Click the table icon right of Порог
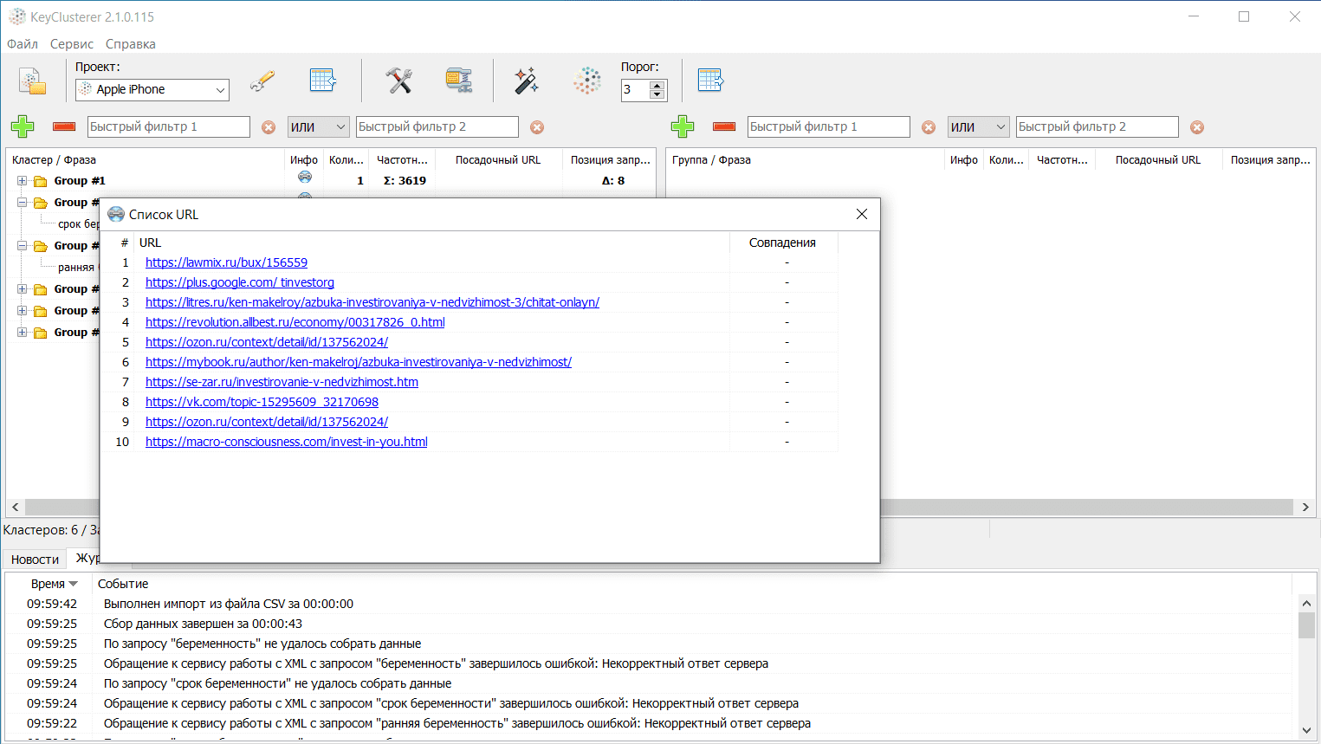The width and height of the screenshot is (1321, 744). 710,81
